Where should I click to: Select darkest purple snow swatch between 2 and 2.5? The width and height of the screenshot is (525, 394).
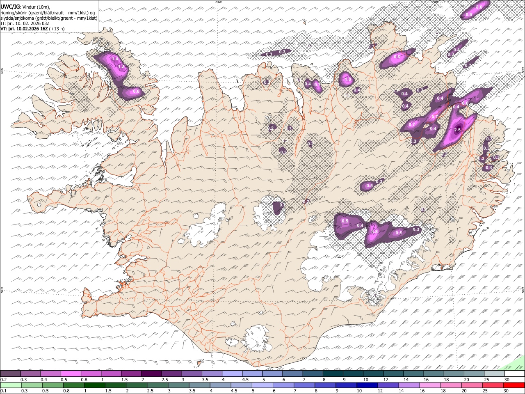(151, 374)
